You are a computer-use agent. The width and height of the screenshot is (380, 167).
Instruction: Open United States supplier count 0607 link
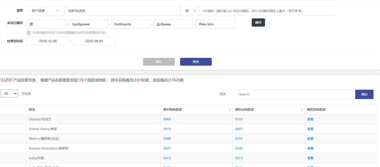point(239,129)
